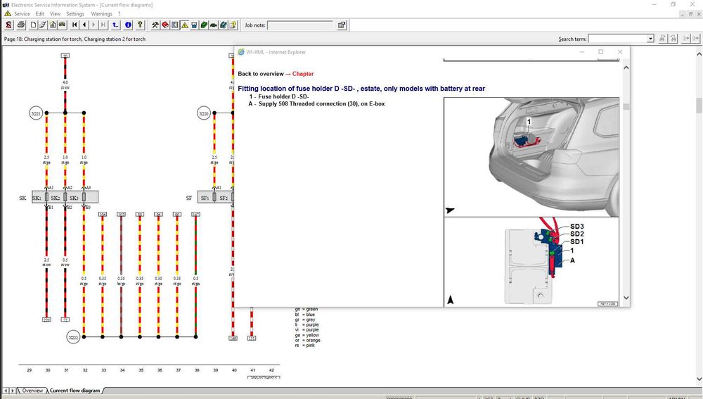703x399 pixels.
Task: Open the Search term dropdown arrow
Action: tap(650, 39)
